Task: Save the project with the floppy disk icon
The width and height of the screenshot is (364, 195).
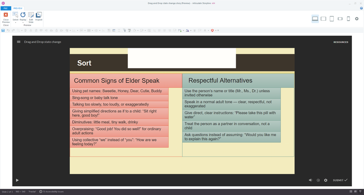Action: click(3, 31)
